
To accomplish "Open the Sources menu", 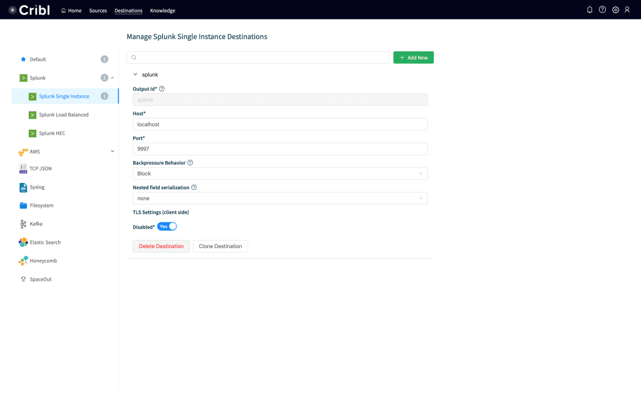I will 98,11.
